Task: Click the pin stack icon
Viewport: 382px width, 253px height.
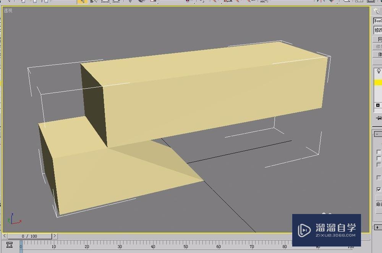Action: click(x=379, y=118)
